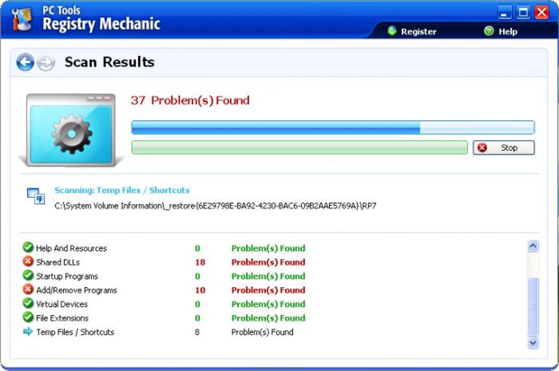Stop the running scan
Image resolution: width=559 pixels, height=371 pixels.
504,148
